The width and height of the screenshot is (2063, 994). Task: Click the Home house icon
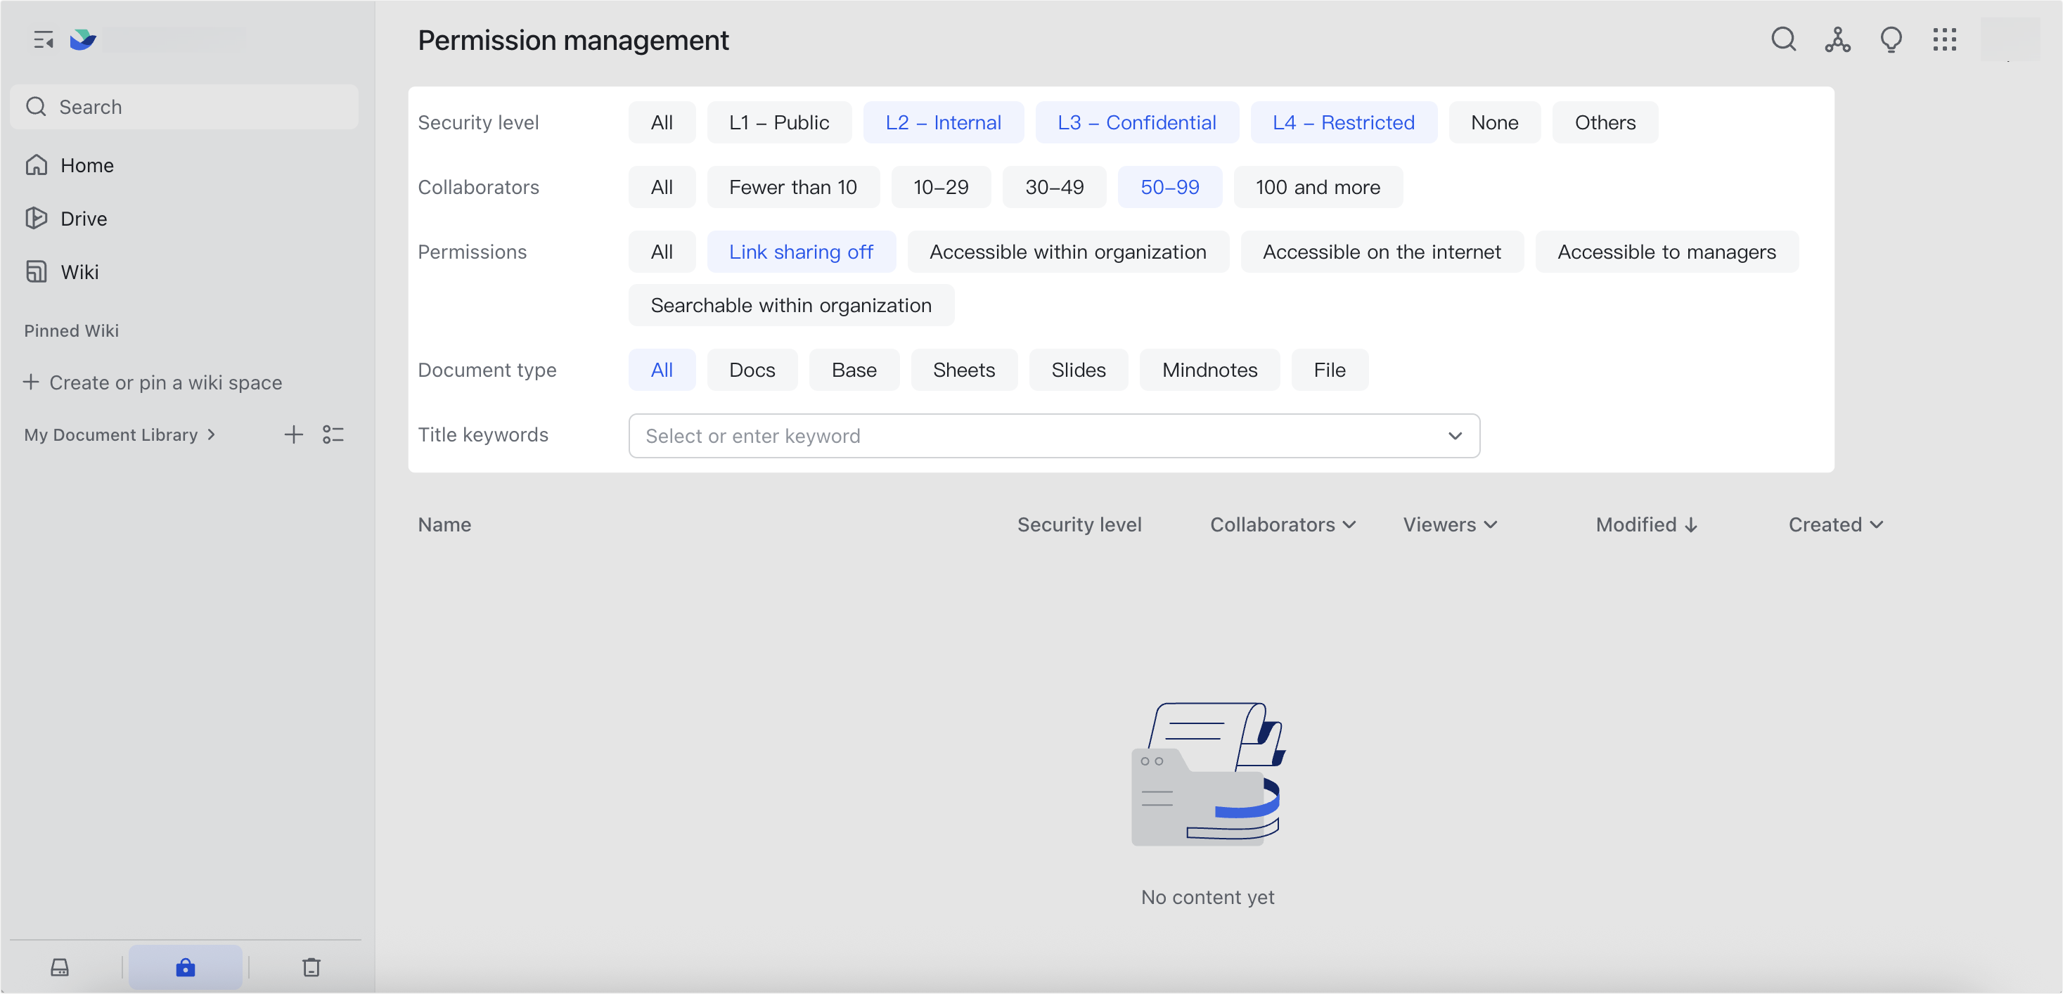tap(36, 165)
